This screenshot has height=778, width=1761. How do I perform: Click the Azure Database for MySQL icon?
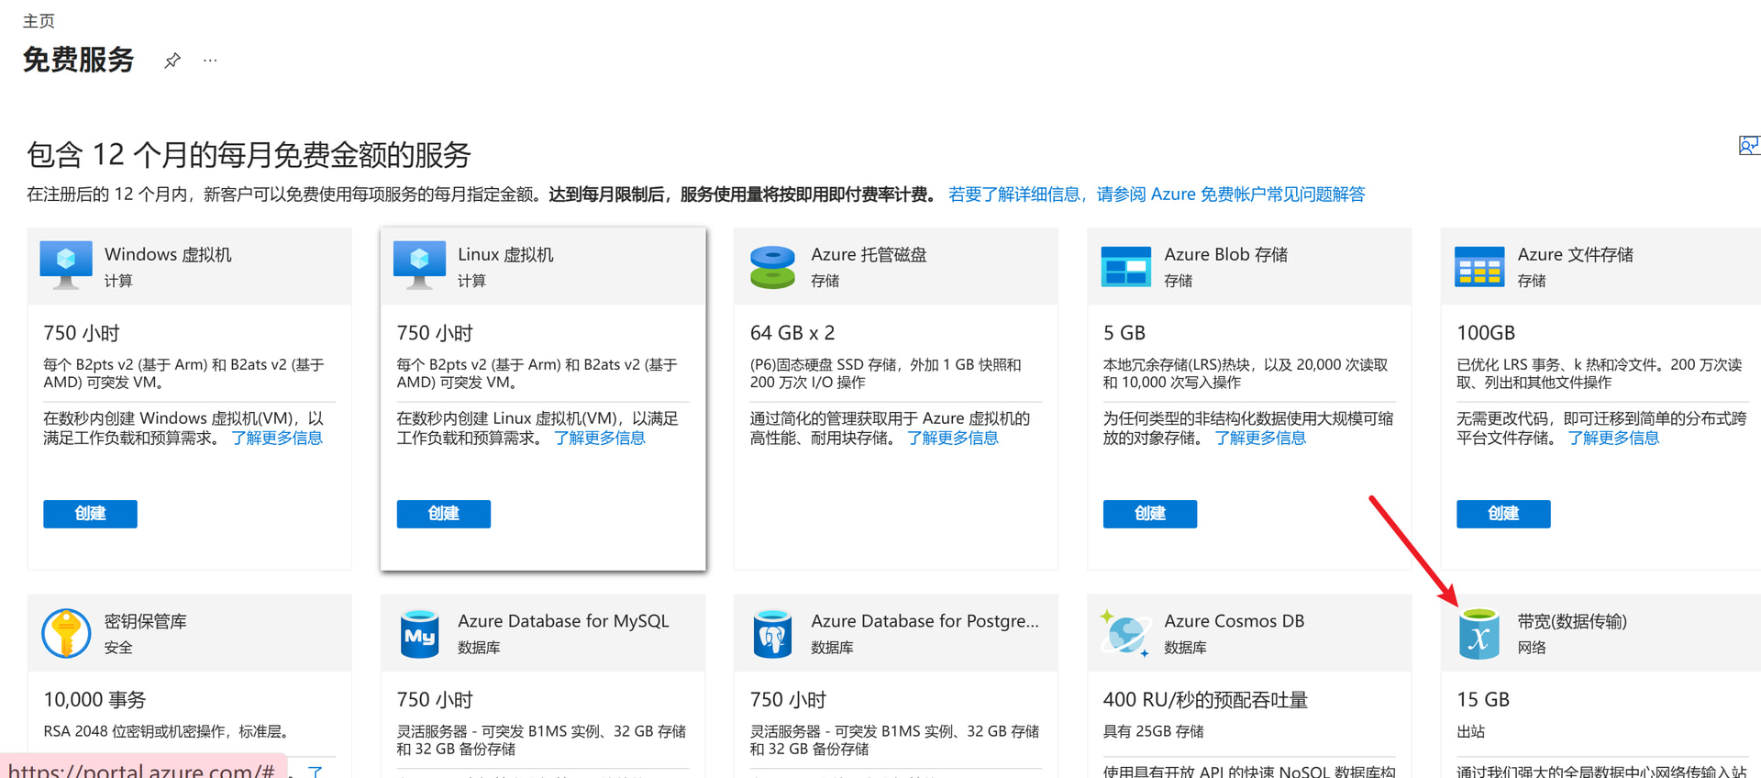pyautogui.click(x=419, y=633)
